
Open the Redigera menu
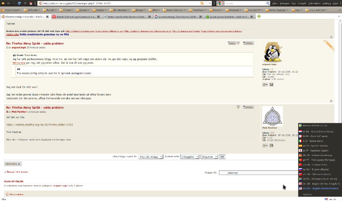pyautogui.click(x=284, y=3)
